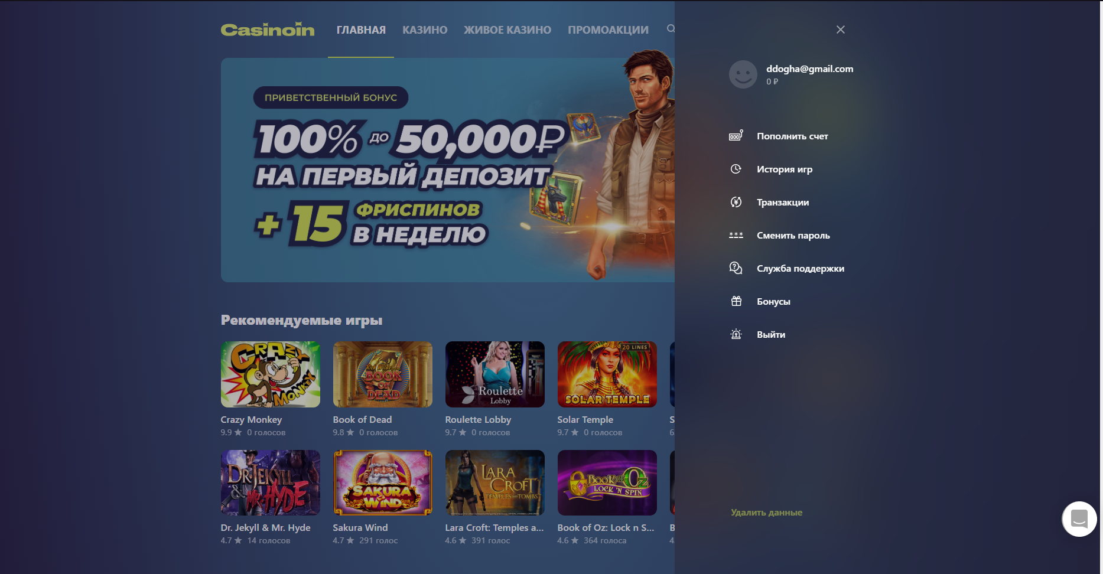Click the support service chat icon
This screenshot has width=1103, height=574.
(x=736, y=268)
